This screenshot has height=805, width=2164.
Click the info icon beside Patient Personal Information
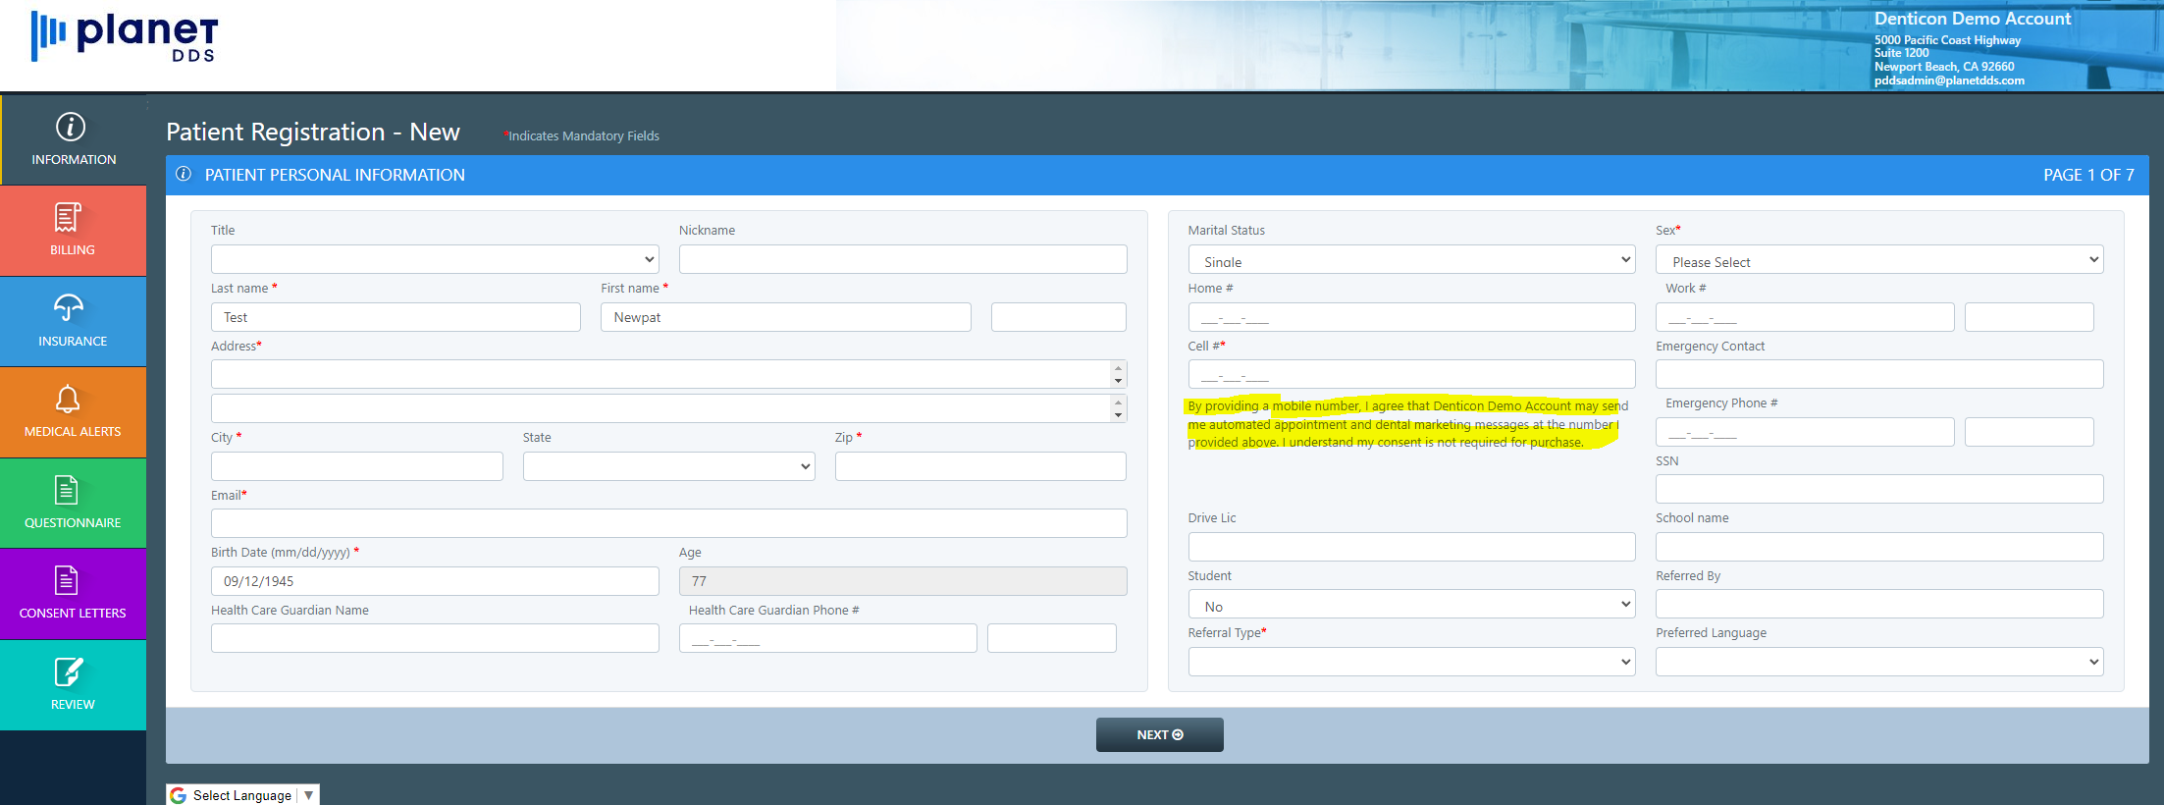click(184, 174)
